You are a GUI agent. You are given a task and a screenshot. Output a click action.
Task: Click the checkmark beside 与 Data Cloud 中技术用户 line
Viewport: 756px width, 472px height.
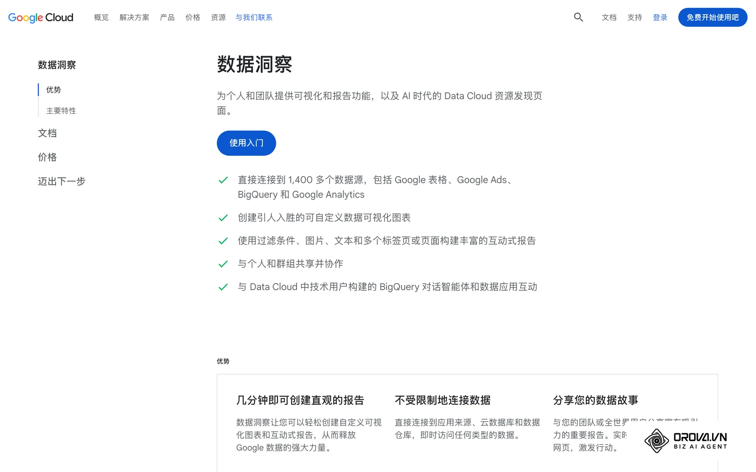(223, 287)
